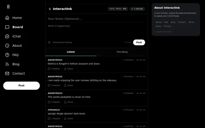The width and height of the screenshot is (205, 128).
Task: Click the header logo icon beside InteractInk title
Action: coord(50,9)
